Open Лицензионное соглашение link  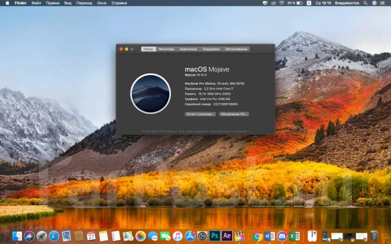pyautogui.click(x=228, y=131)
